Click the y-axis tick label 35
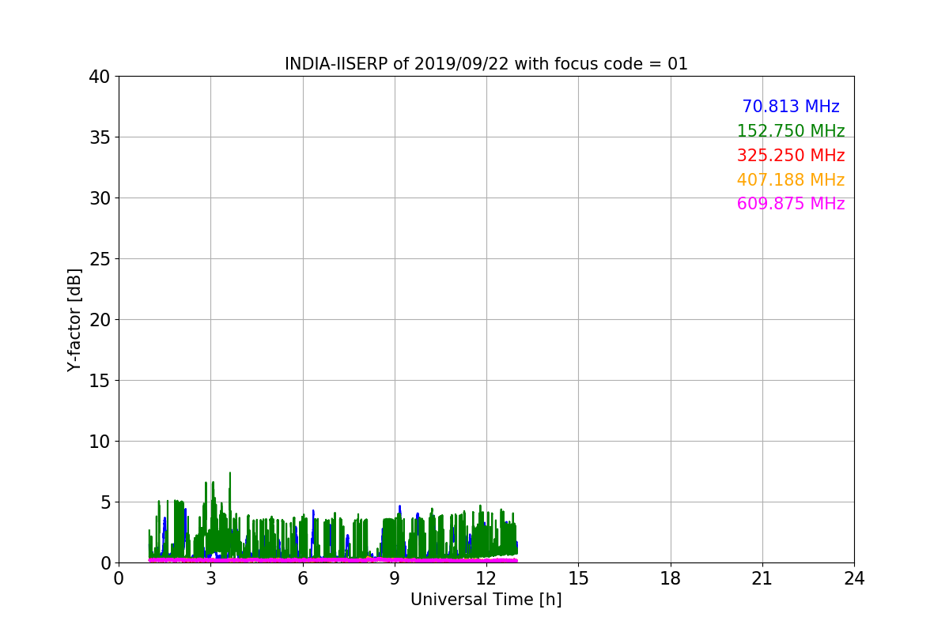This screenshot has width=949, height=632. [100, 137]
